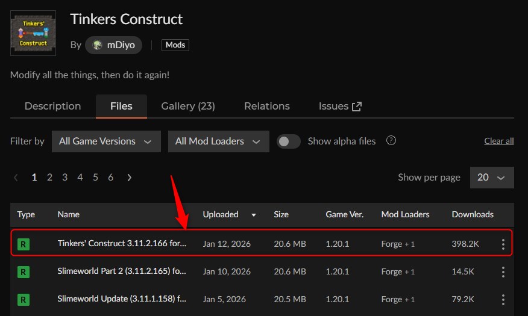This screenshot has width=528, height=316.
Task: Switch to the Description tab
Action: click(52, 106)
